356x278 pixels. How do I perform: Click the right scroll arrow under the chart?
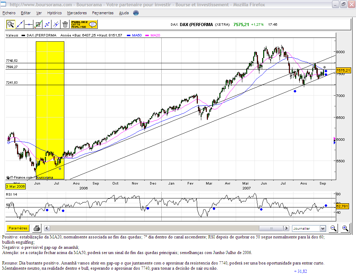(286, 228)
